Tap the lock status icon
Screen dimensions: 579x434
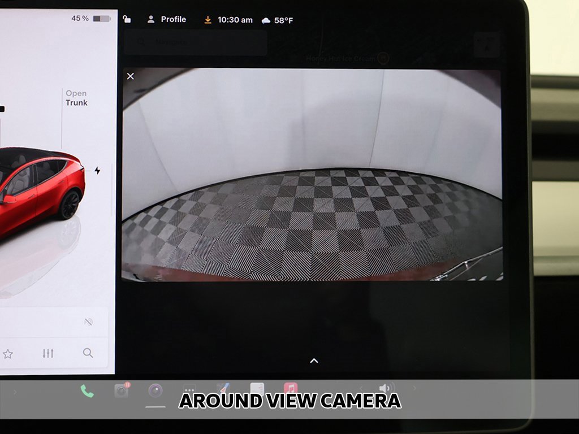[x=127, y=19]
